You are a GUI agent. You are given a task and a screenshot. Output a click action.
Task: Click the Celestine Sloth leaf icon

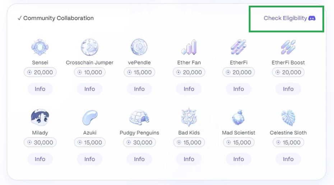click(288, 117)
